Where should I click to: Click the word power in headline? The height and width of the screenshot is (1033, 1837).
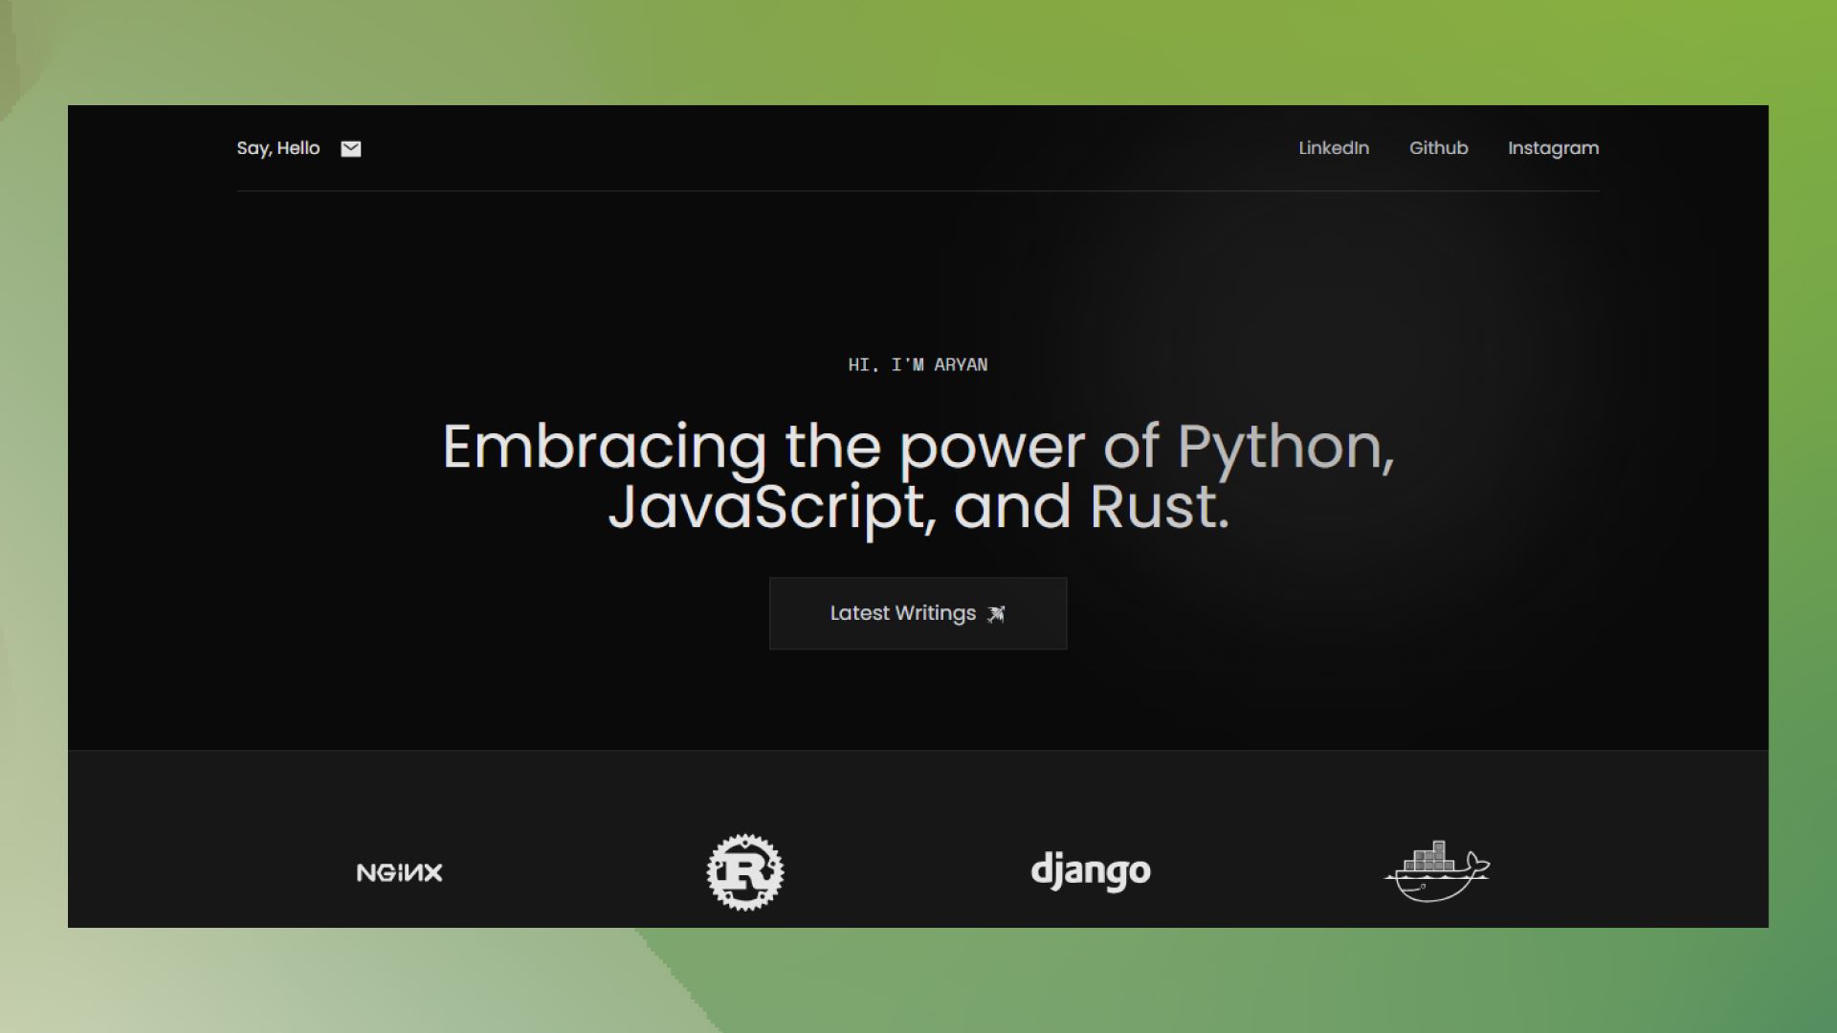pyautogui.click(x=991, y=447)
